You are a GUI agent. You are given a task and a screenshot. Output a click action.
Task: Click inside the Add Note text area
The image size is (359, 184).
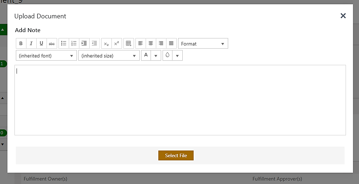pos(180,100)
